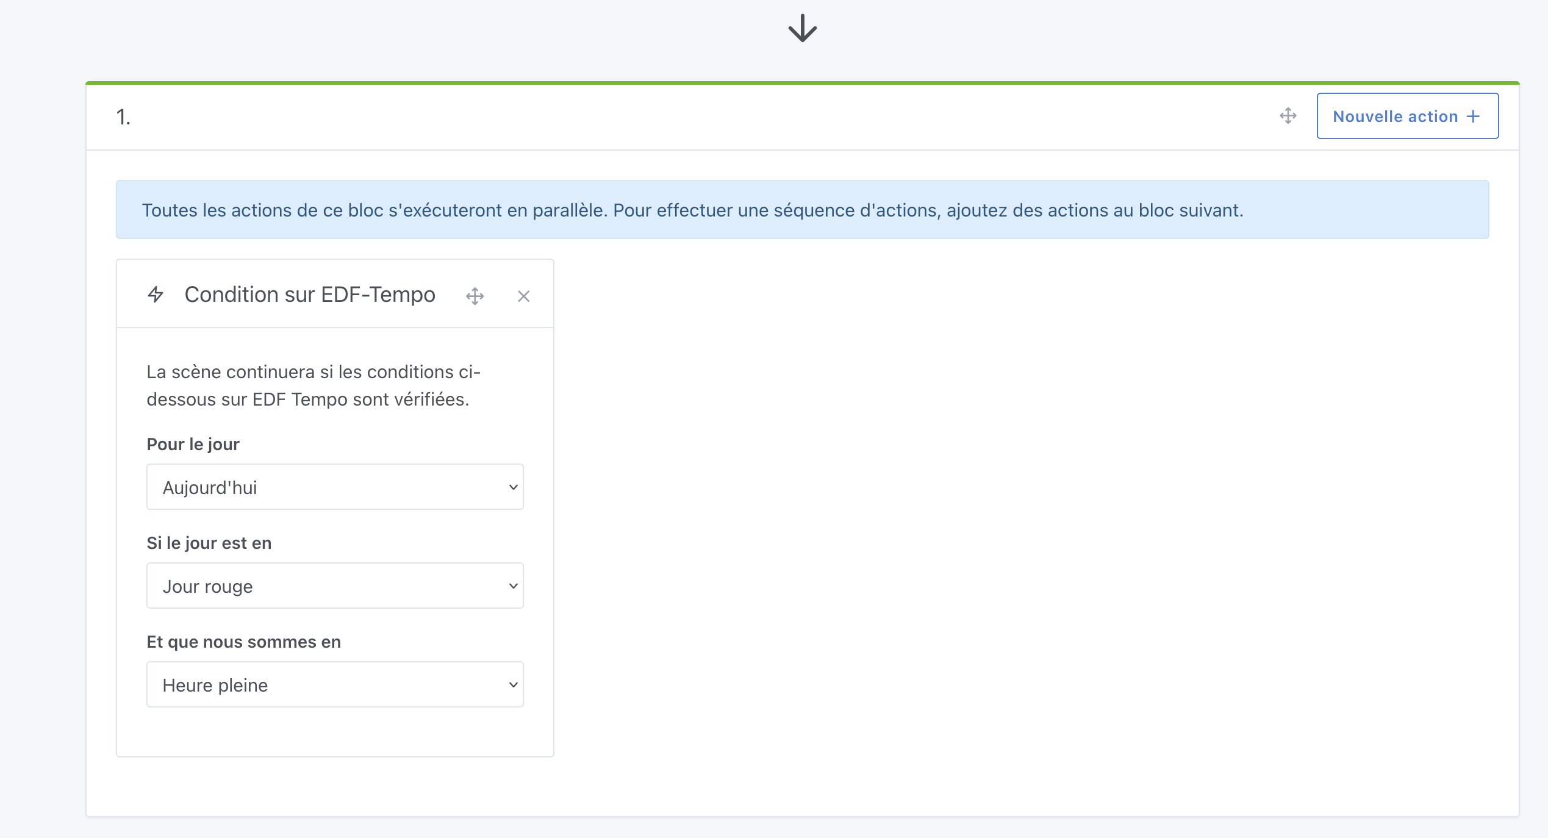1548x838 pixels.
Task: Click the down arrow above block 1
Action: pos(802,28)
